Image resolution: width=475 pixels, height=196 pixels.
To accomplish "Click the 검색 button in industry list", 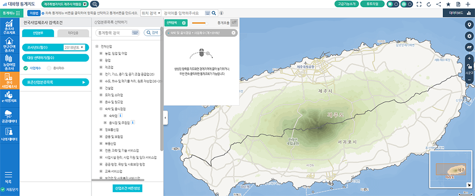I will click(x=153, y=33).
